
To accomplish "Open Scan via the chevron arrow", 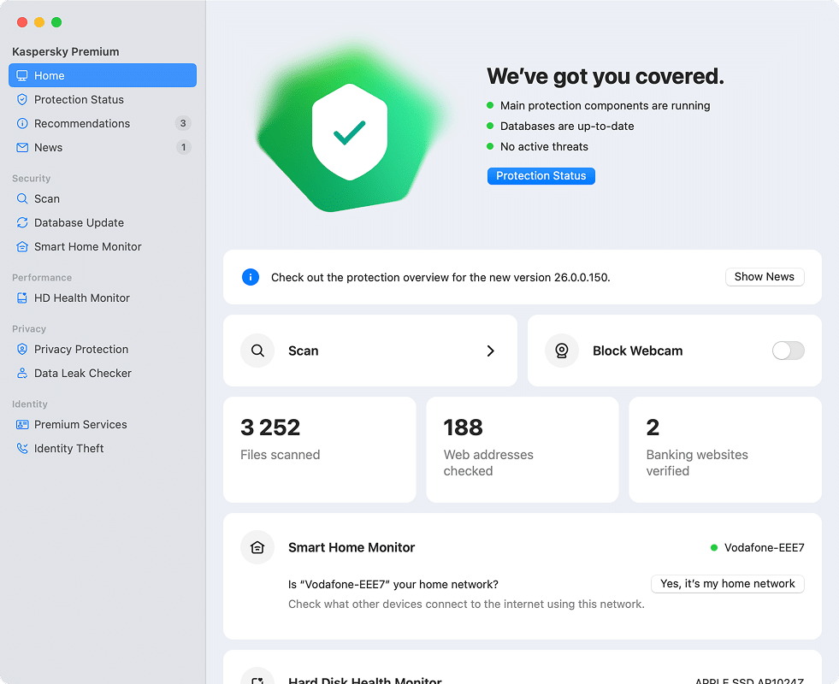I will click(491, 351).
